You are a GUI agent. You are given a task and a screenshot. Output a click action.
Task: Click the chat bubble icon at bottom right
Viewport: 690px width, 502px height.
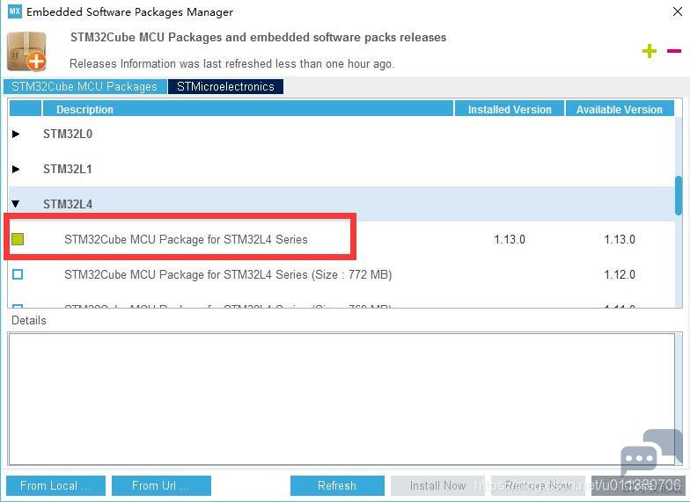[651, 454]
